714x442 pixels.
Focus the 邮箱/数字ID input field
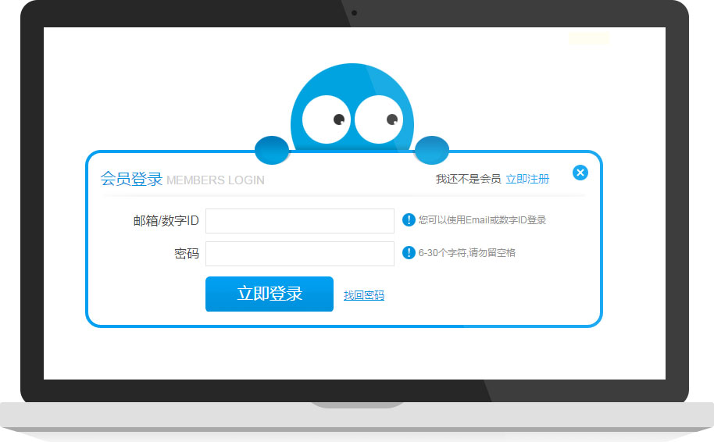point(300,221)
